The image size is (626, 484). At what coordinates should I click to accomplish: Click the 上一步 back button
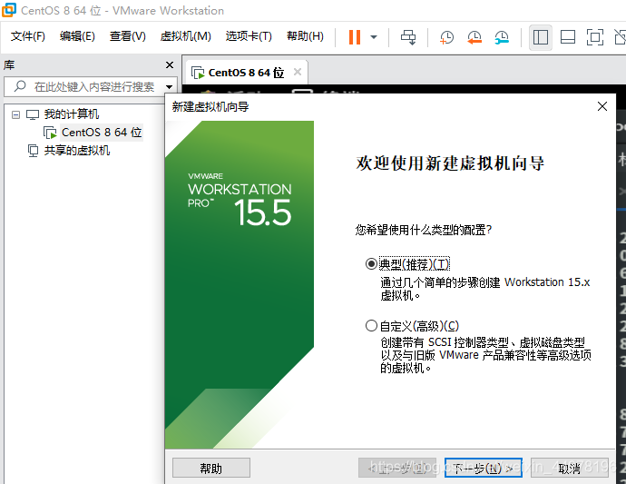point(397,468)
